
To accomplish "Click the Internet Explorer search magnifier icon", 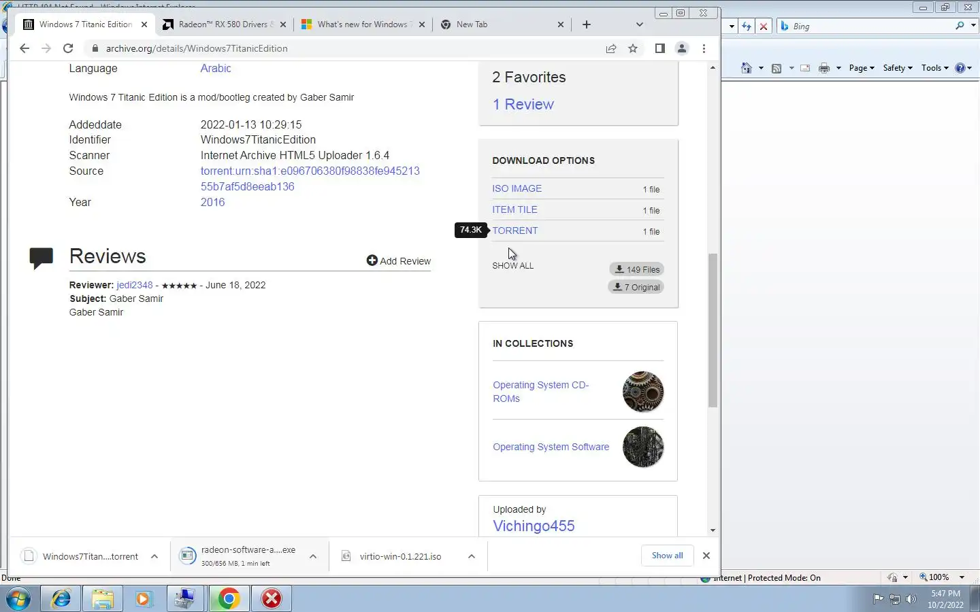I will point(960,26).
